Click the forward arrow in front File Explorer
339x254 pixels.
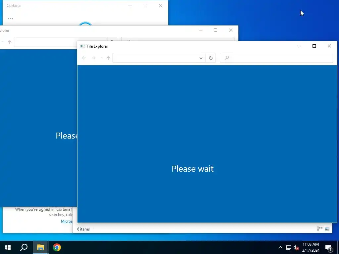coord(93,58)
